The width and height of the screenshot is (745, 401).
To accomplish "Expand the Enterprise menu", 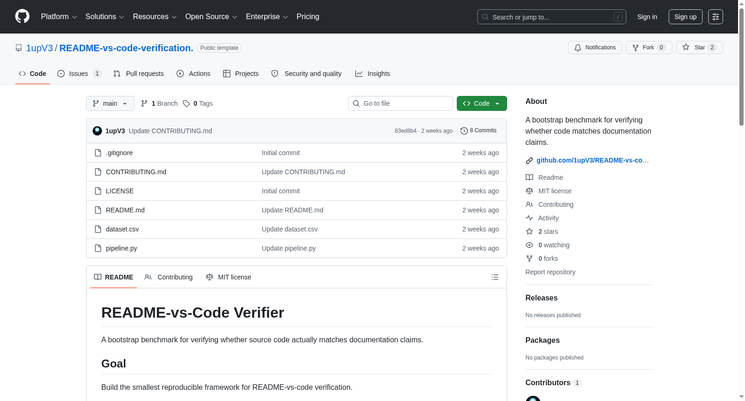I will click(267, 17).
